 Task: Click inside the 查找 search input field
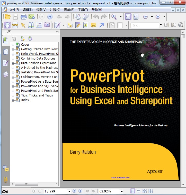click(x=145, y=25)
